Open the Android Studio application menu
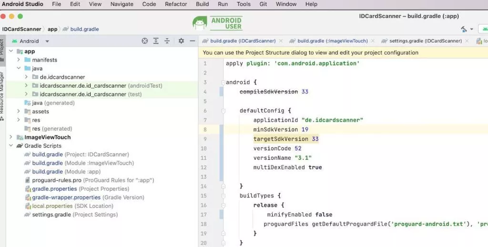 click(22, 4)
